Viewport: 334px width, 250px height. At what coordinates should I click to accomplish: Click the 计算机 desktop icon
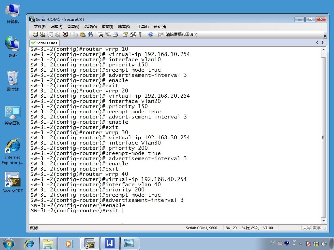13,14
